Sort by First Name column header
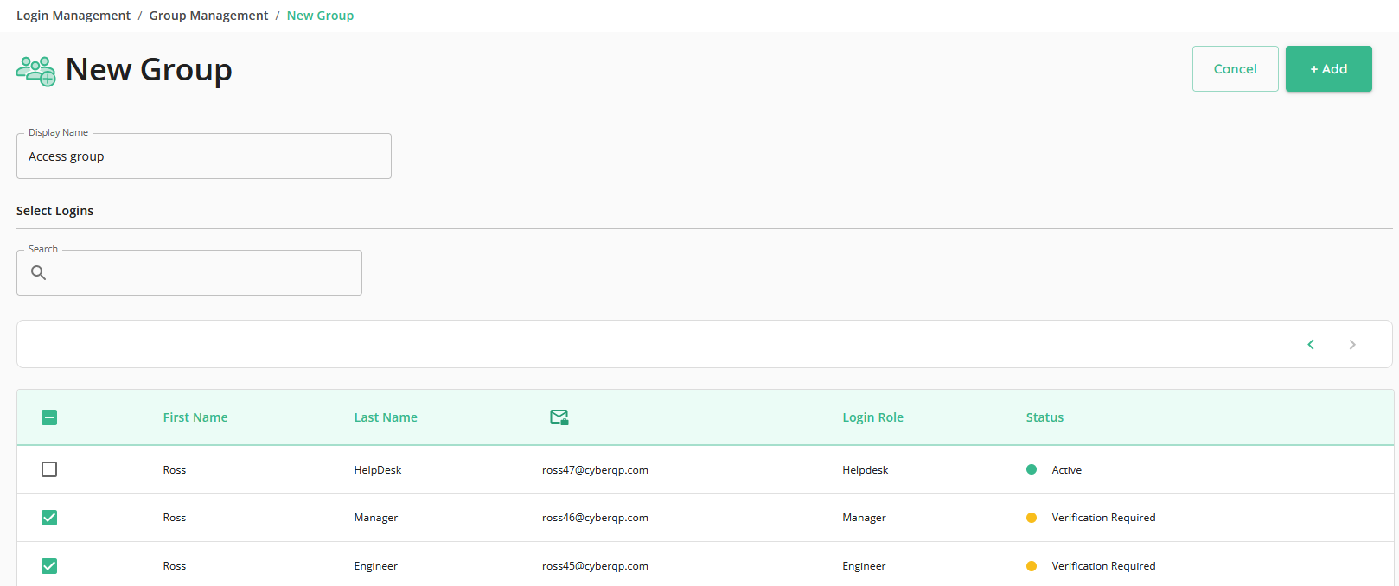This screenshot has width=1399, height=586. click(x=195, y=417)
